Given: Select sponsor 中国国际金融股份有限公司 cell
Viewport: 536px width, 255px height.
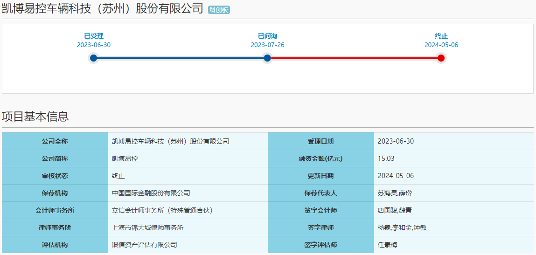Looking at the screenshot, I should tap(151, 193).
